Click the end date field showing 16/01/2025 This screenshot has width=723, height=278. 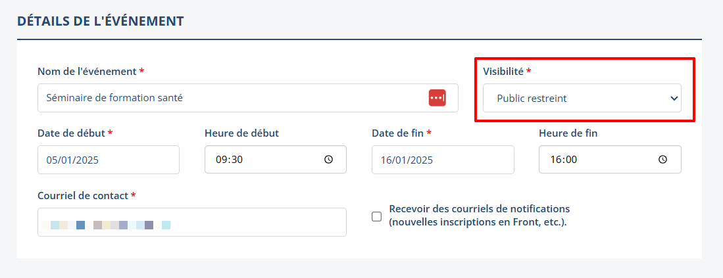442,160
